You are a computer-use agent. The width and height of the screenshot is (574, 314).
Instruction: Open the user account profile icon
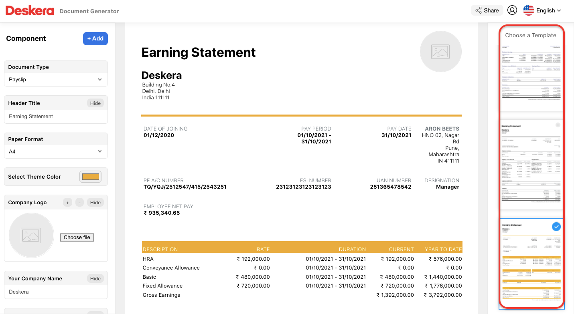[x=512, y=10]
